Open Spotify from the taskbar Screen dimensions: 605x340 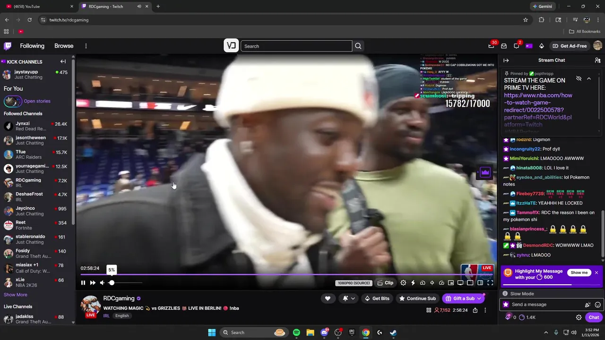tap(296, 332)
